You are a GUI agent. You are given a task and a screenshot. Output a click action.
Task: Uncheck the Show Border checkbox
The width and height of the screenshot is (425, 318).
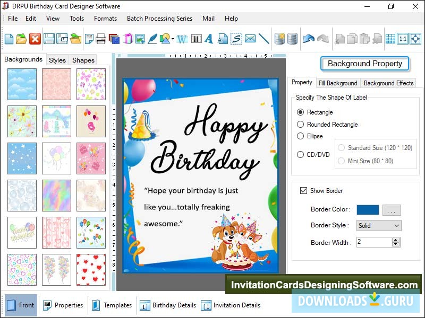pos(304,191)
